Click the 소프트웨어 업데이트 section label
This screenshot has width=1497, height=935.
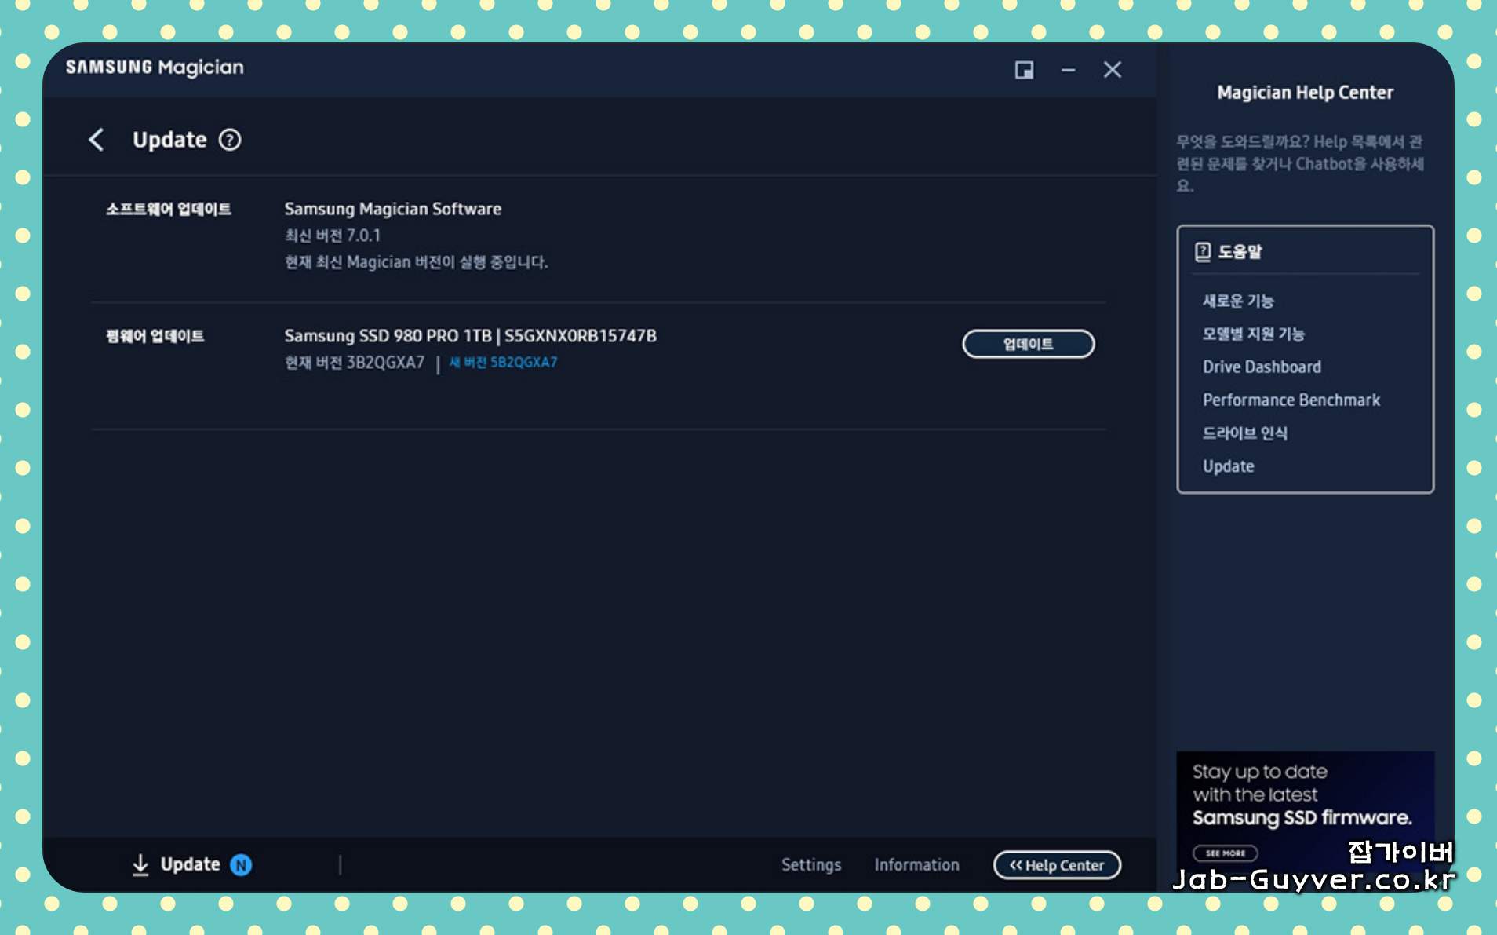coord(169,209)
